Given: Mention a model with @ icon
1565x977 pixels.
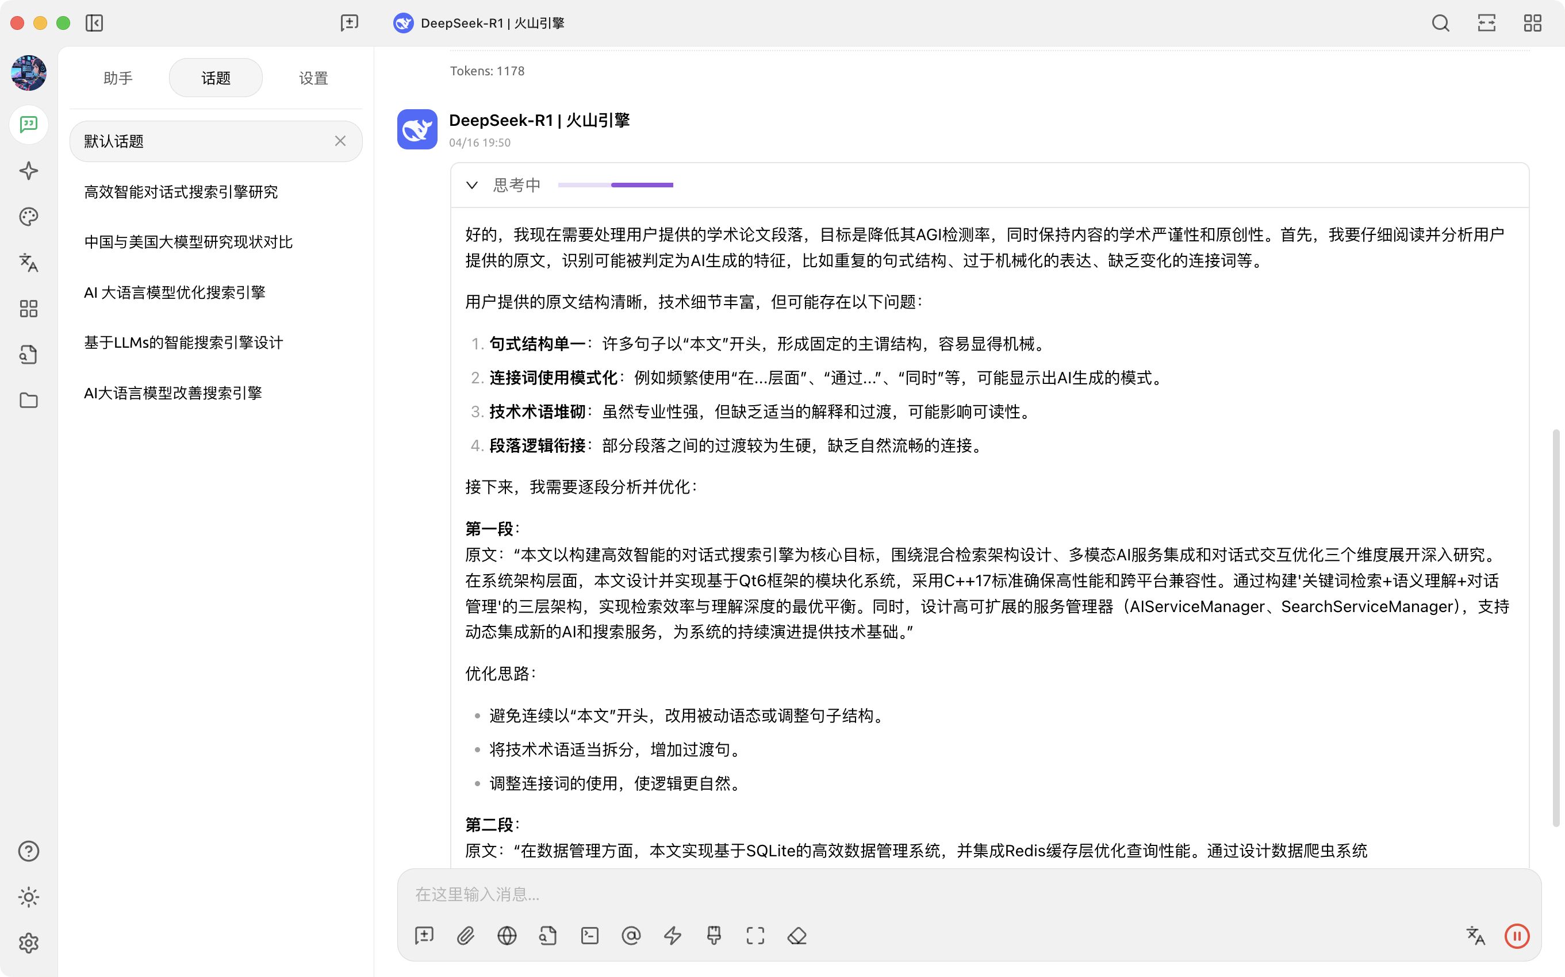Looking at the screenshot, I should pyautogui.click(x=631, y=936).
